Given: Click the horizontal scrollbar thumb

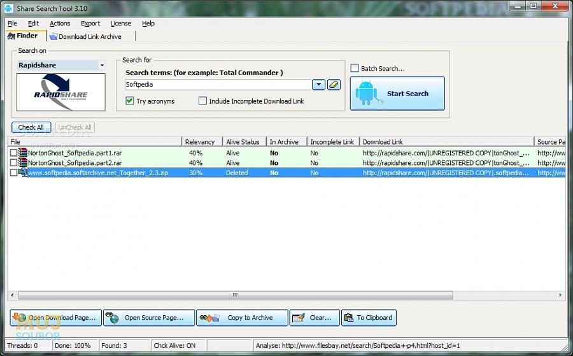Looking at the screenshot, I should click(x=236, y=295).
